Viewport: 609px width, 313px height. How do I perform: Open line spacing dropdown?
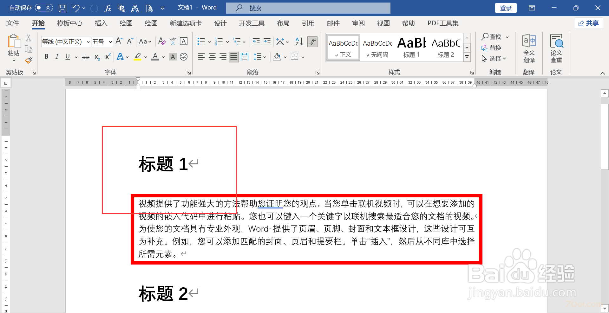(260, 57)
